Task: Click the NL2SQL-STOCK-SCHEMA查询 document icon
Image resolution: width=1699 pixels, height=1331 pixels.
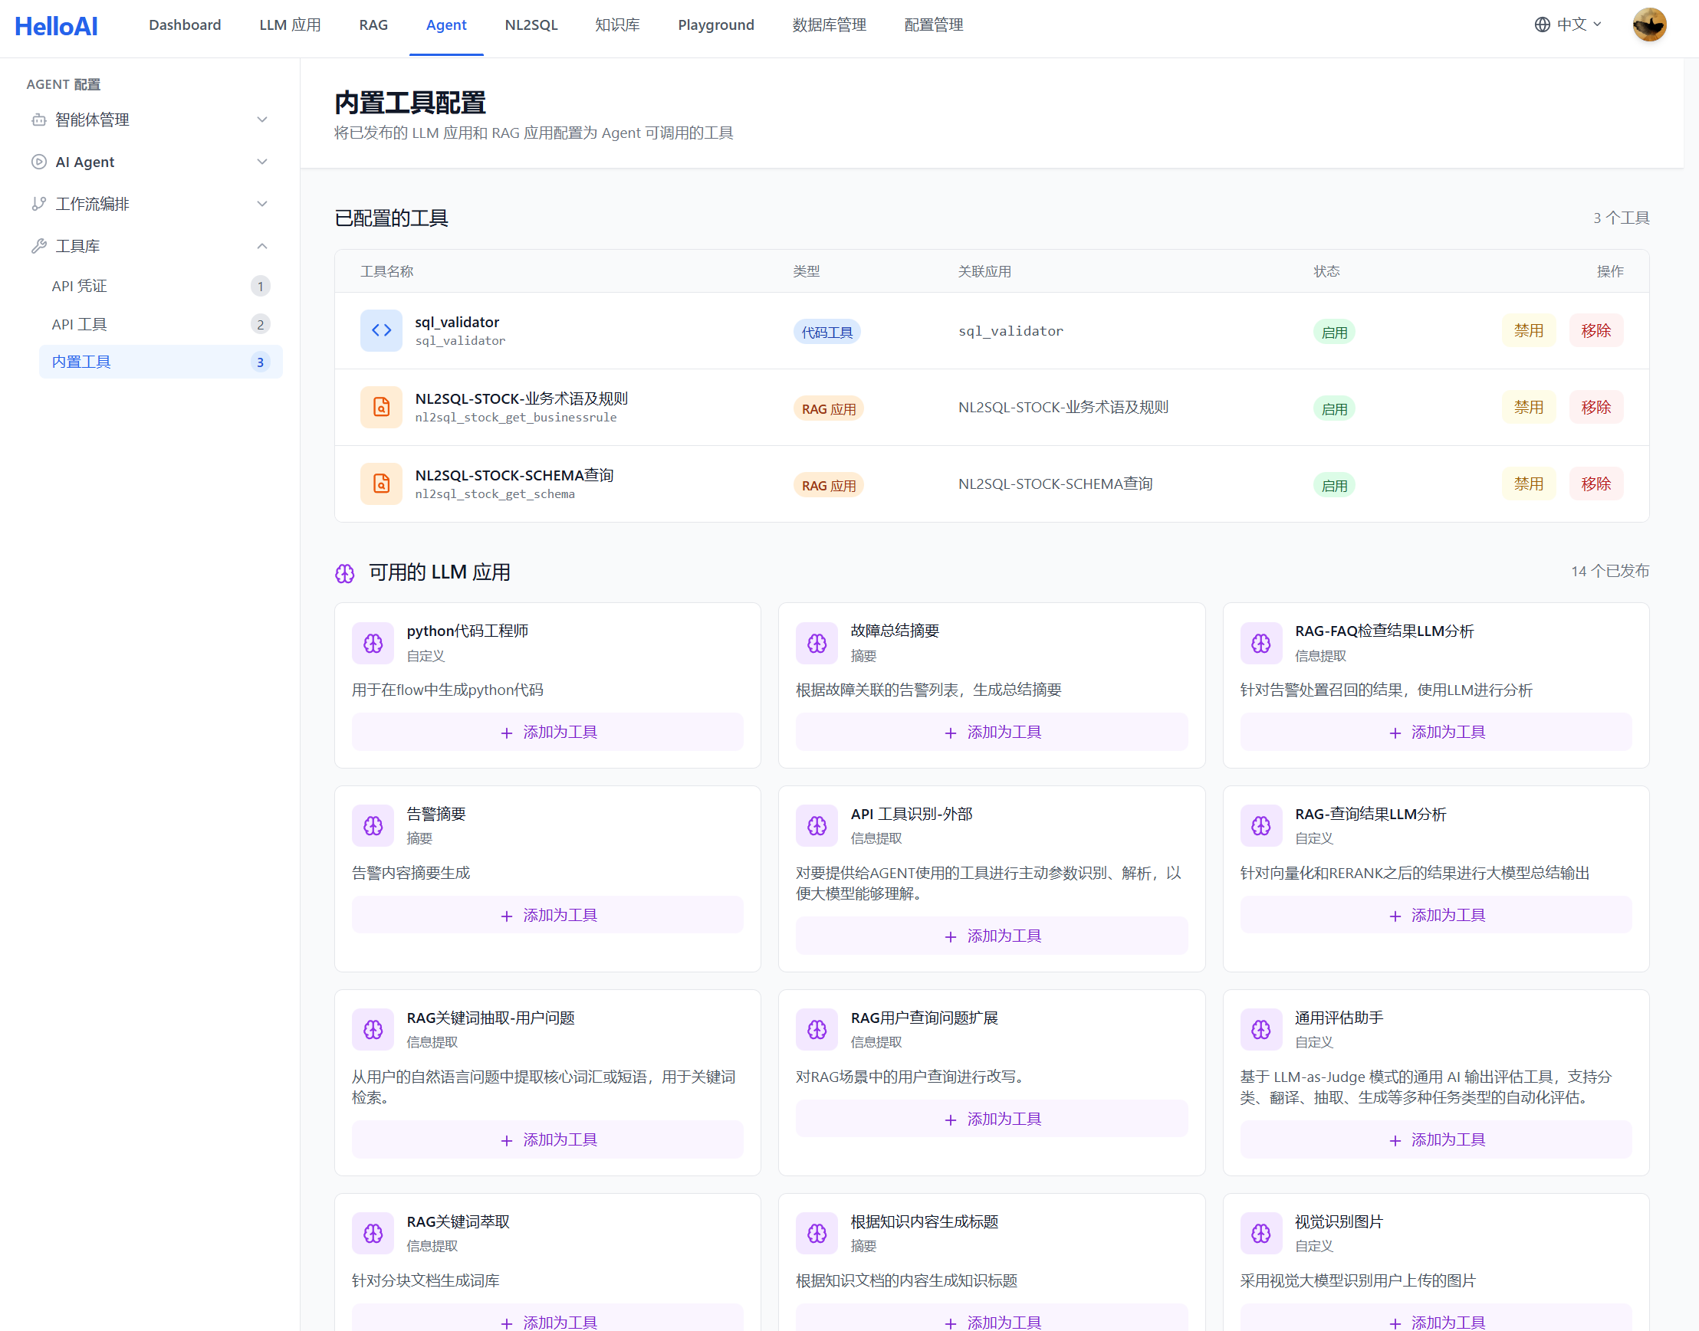Action: click(380, 484)
